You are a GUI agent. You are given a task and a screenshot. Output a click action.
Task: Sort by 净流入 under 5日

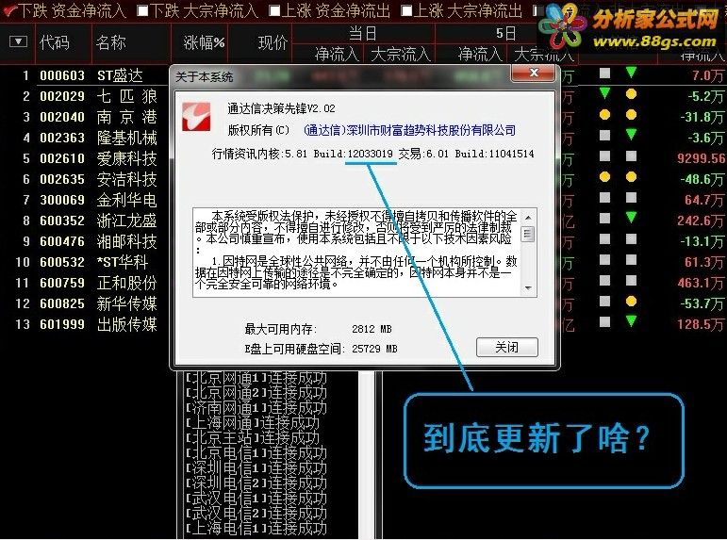coord(480,55)
